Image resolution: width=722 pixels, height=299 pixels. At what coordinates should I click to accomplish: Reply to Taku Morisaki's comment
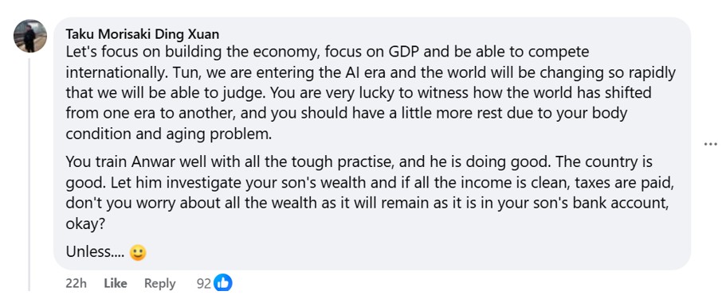[159, 283]
